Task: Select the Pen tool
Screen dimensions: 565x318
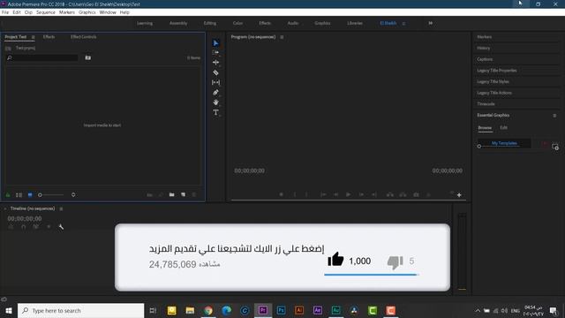Action: (215, 92)
